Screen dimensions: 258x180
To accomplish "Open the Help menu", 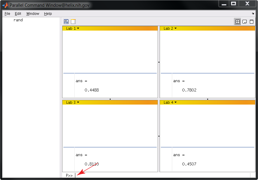I will (48, 13).
